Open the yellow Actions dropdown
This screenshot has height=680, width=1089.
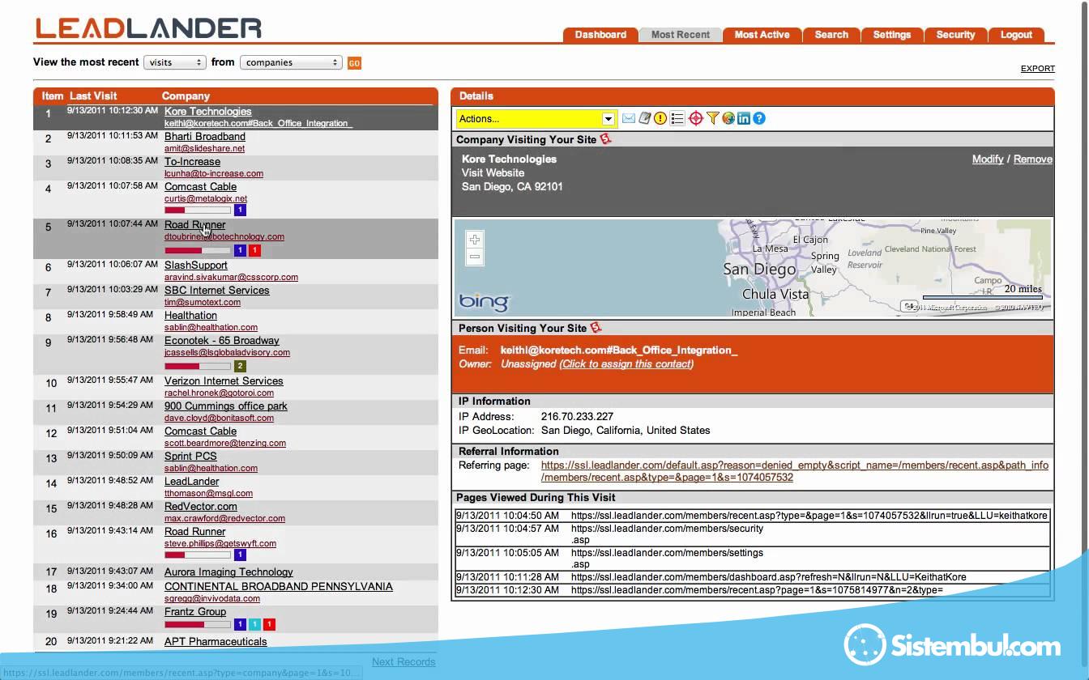(x=536, y=119)
